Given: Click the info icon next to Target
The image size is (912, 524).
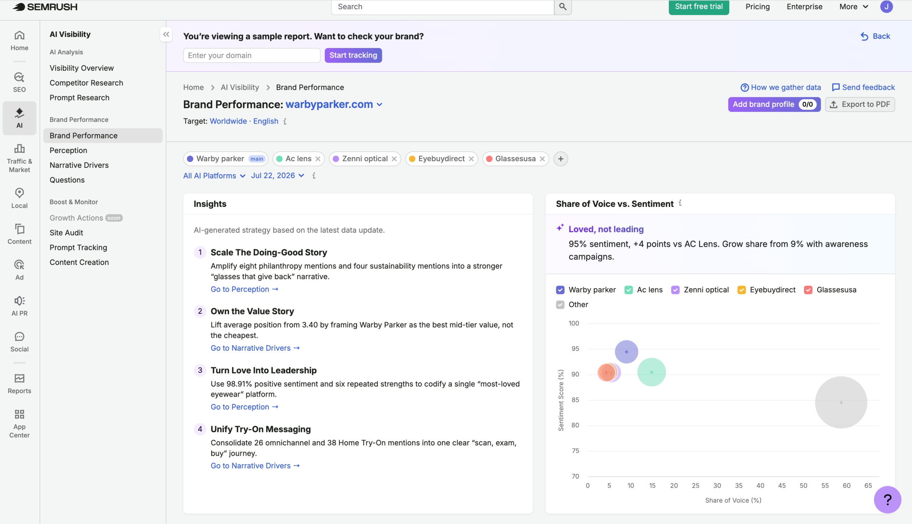Looking at the screenshot, I should click(285, 121).
